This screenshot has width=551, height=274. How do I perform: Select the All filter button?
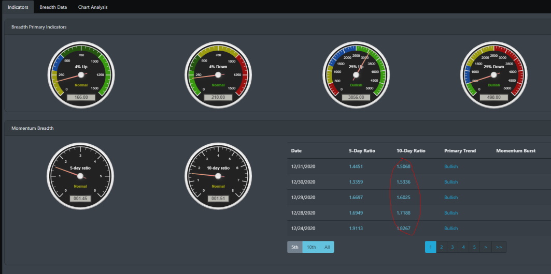pos(327,247)
